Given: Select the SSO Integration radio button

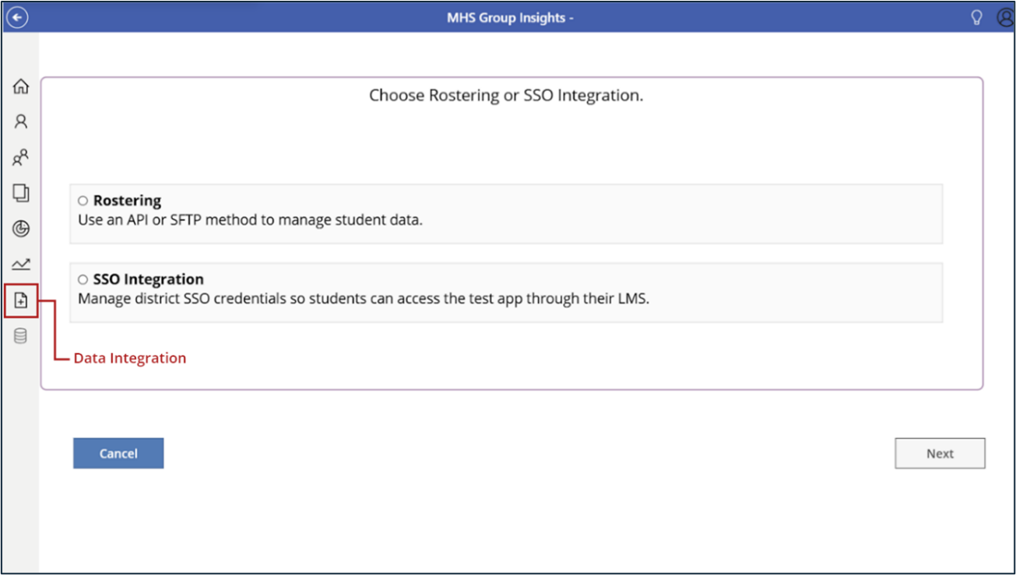Looking at the screenshot, I should click(83, 279).
